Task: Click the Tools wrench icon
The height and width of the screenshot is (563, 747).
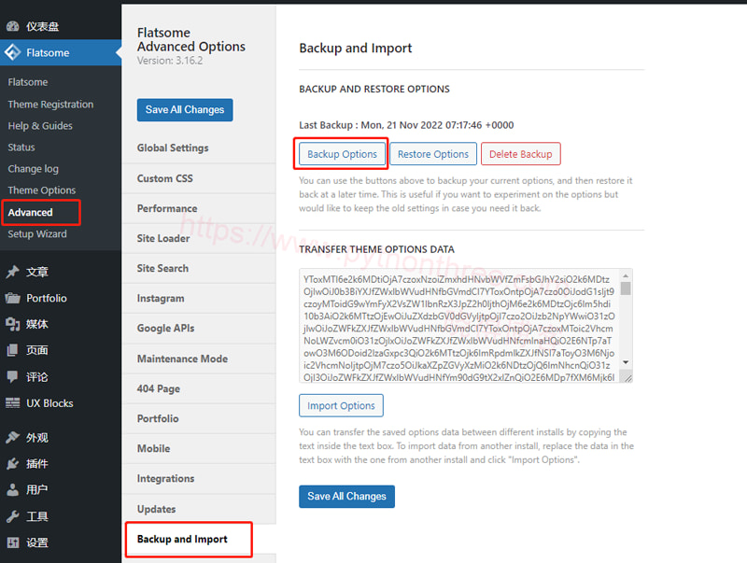Action: point(13,515)
